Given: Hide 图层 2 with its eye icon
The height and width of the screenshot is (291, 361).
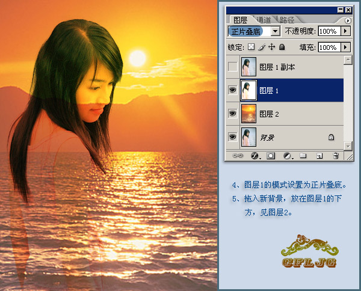Looking at the screenshot, I should coord(232,114).
